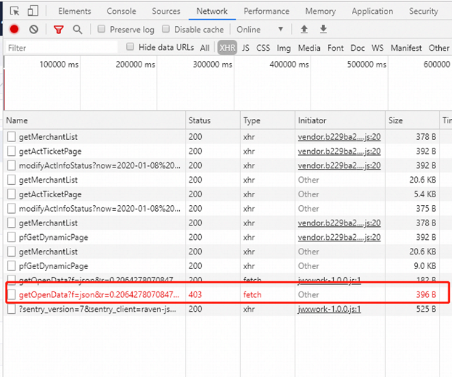
Task: Toggle the red filter funnel icon
Action: (59, 30)
